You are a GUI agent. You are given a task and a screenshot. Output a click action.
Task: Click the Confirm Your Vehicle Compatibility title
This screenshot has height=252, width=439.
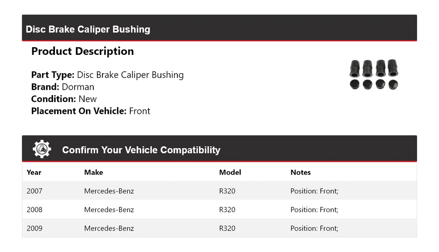point(141,150)
